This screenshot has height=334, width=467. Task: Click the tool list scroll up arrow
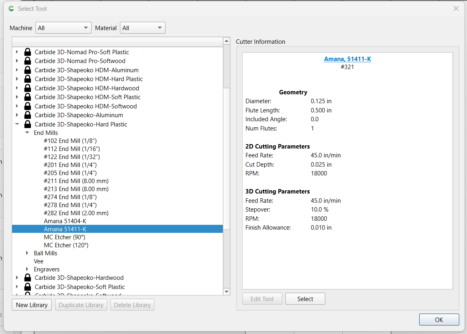pyautogui.click(x=226, y=41)
